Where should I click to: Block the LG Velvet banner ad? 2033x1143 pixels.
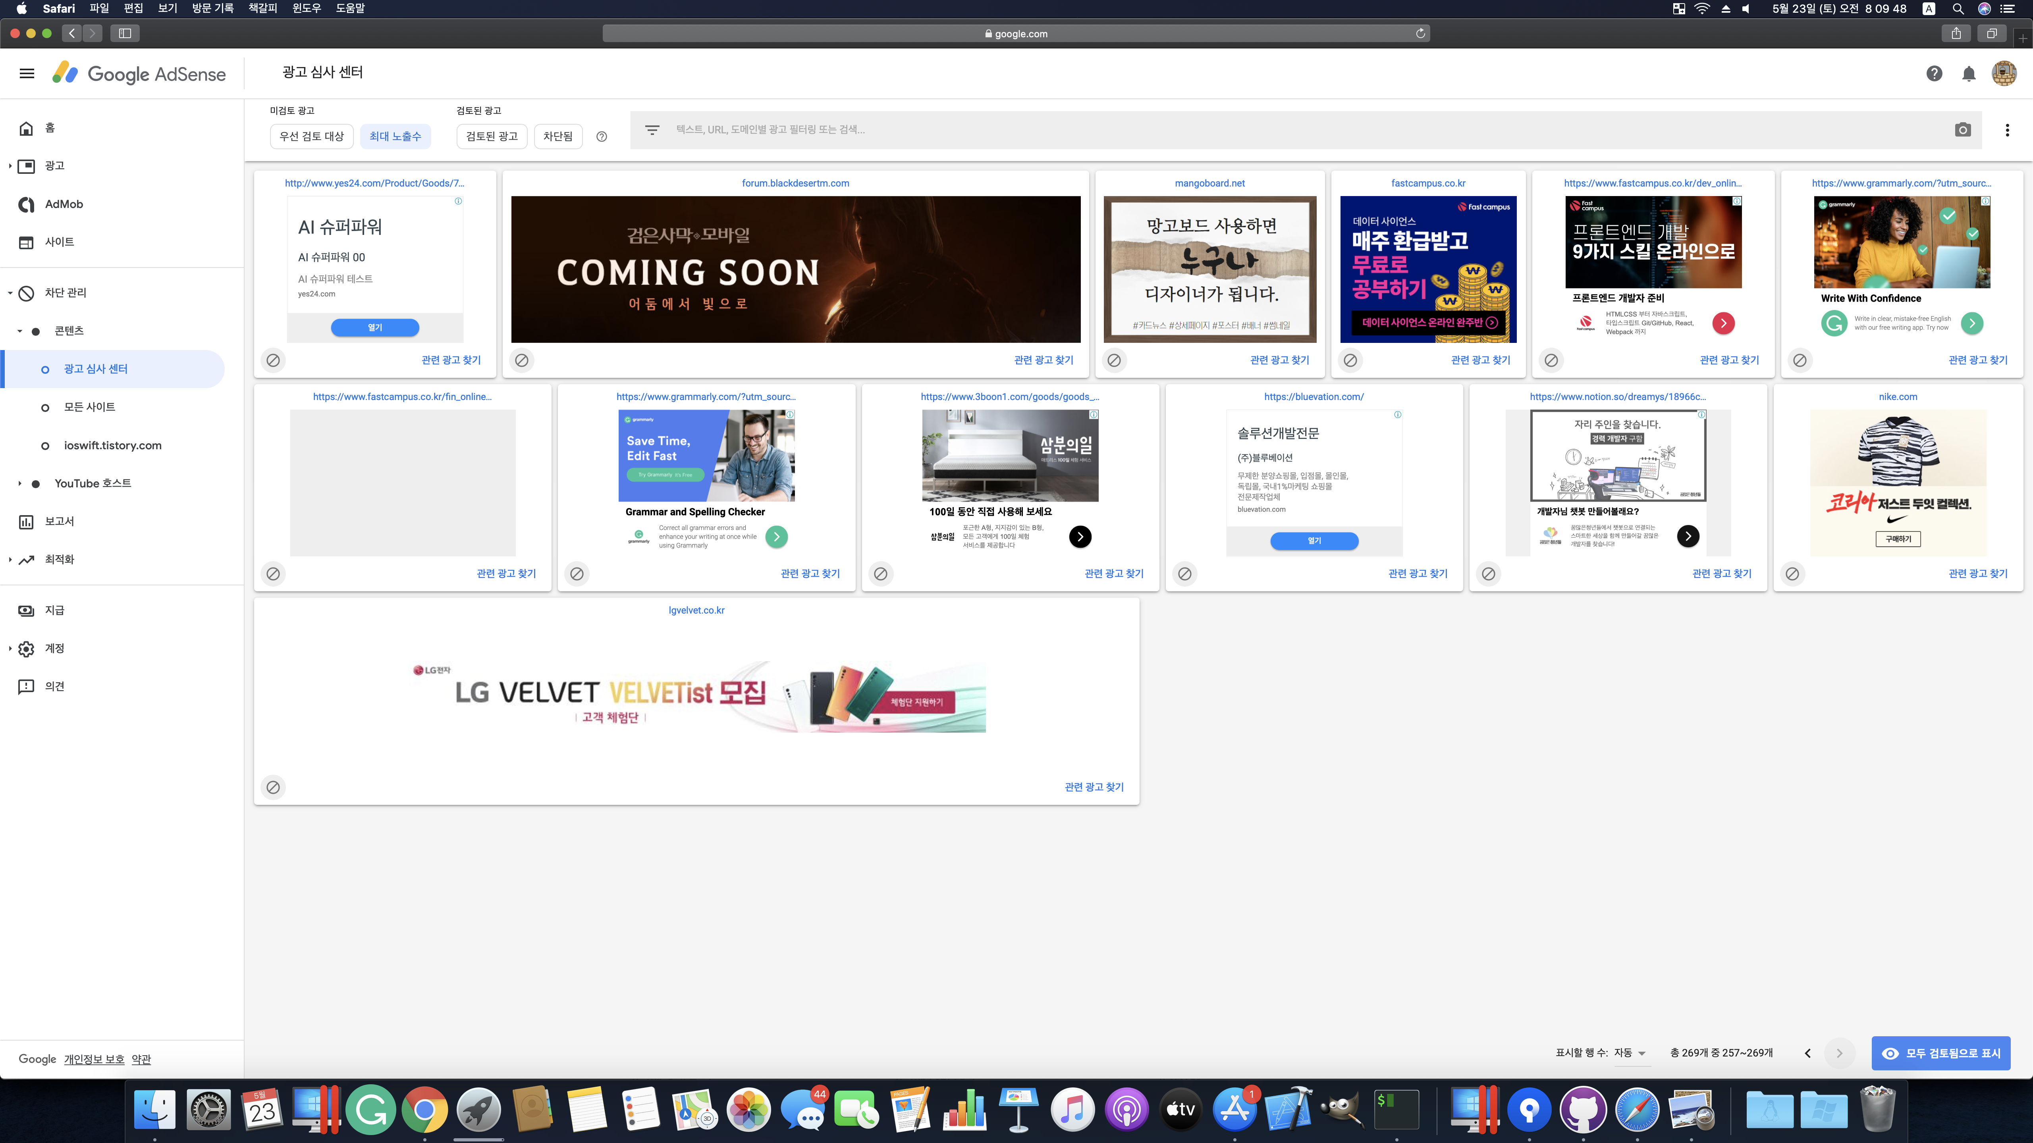point(273,787)
